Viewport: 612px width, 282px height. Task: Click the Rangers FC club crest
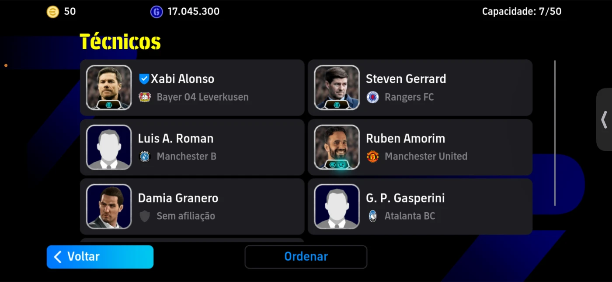pos(372,97)
